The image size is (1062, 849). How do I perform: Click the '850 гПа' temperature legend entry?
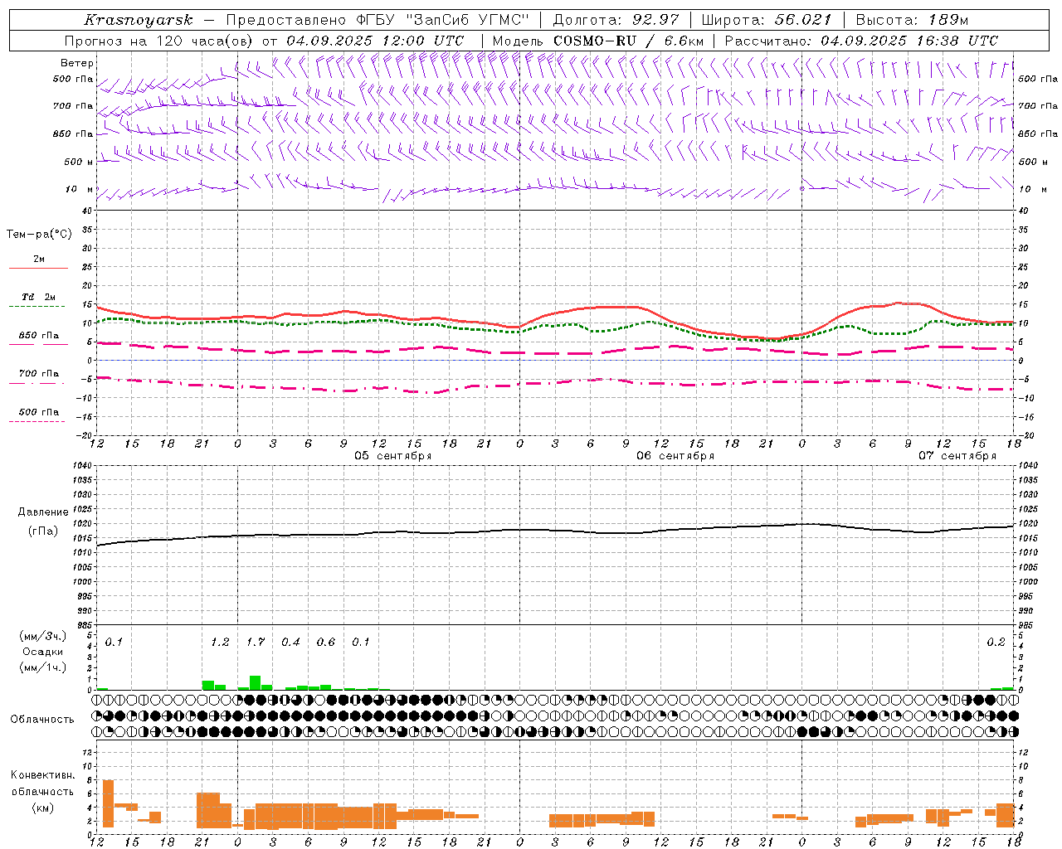tap(39, 336)
